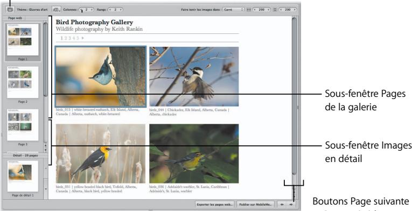Select the Page de détail 1 thumbnail
This screenshot has width=412, height=211.
[23, 176]
